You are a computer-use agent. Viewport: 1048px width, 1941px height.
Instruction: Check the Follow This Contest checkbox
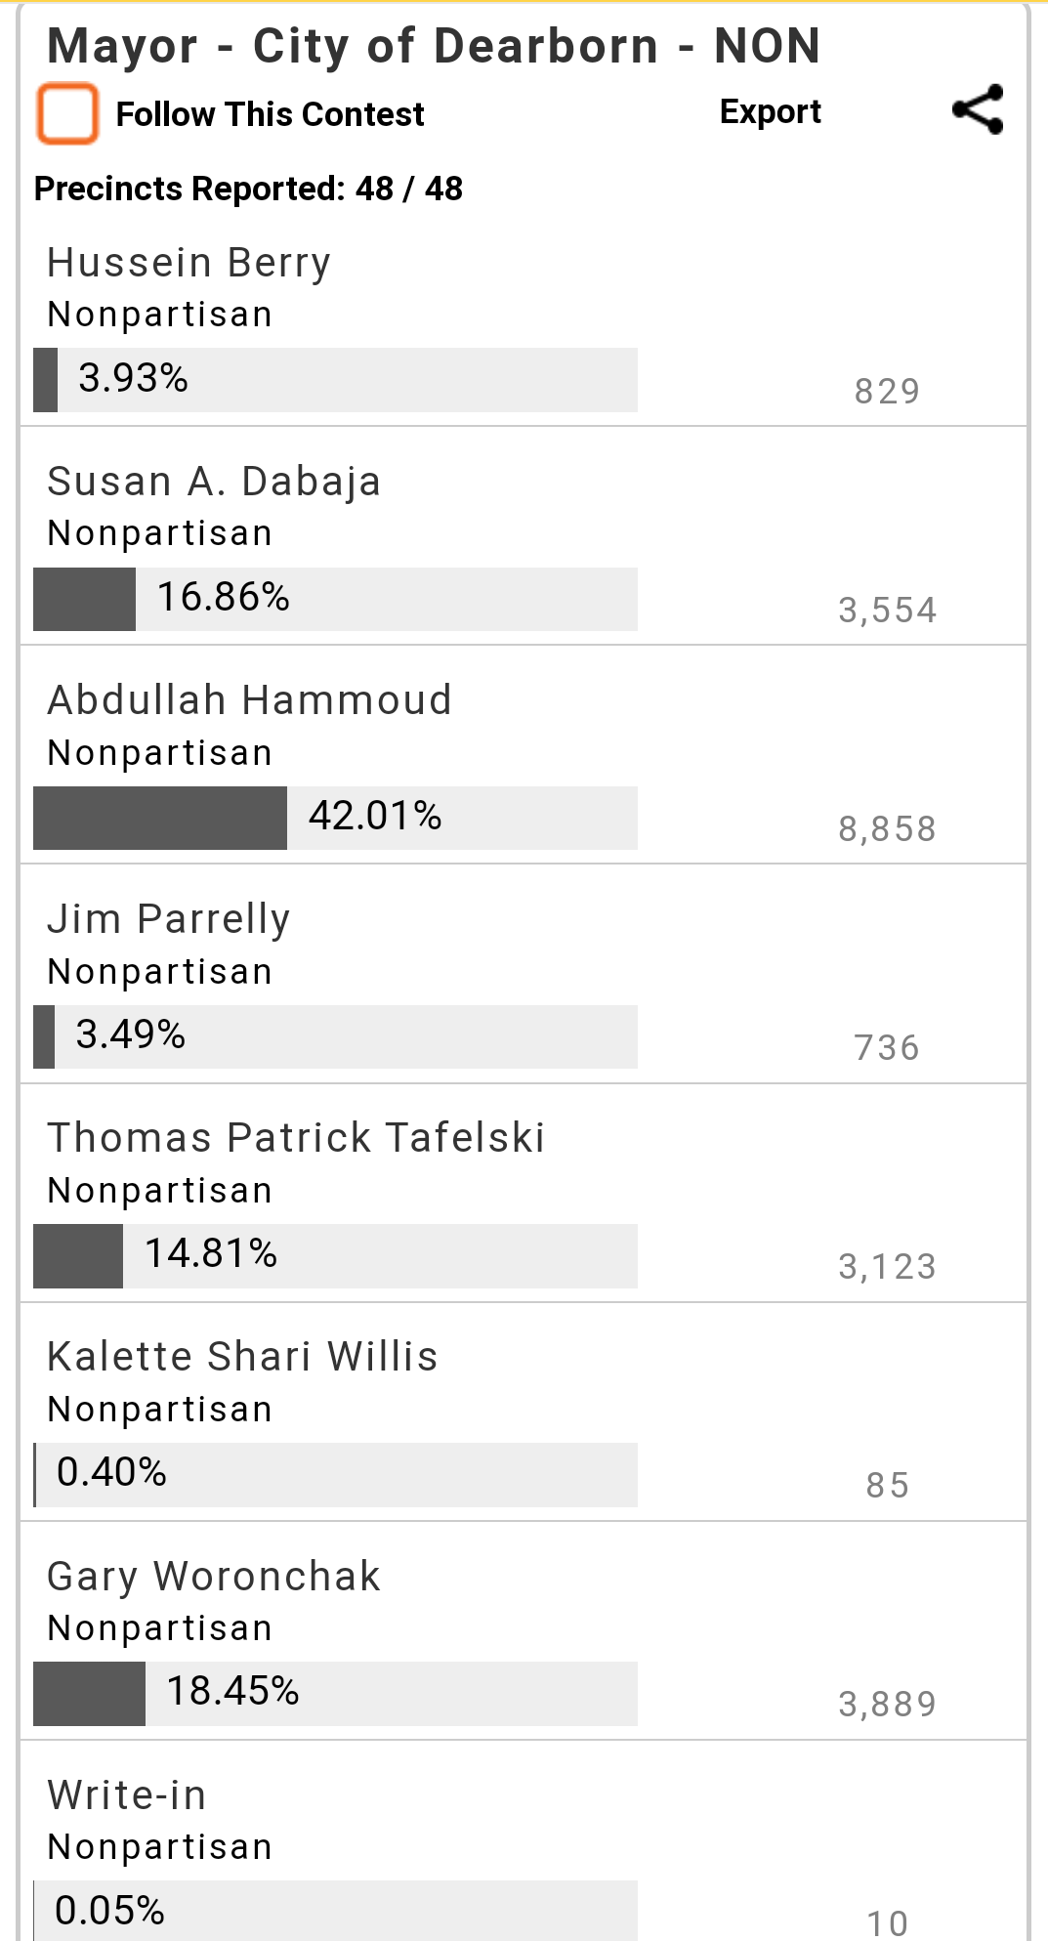[x=67, y=113]
